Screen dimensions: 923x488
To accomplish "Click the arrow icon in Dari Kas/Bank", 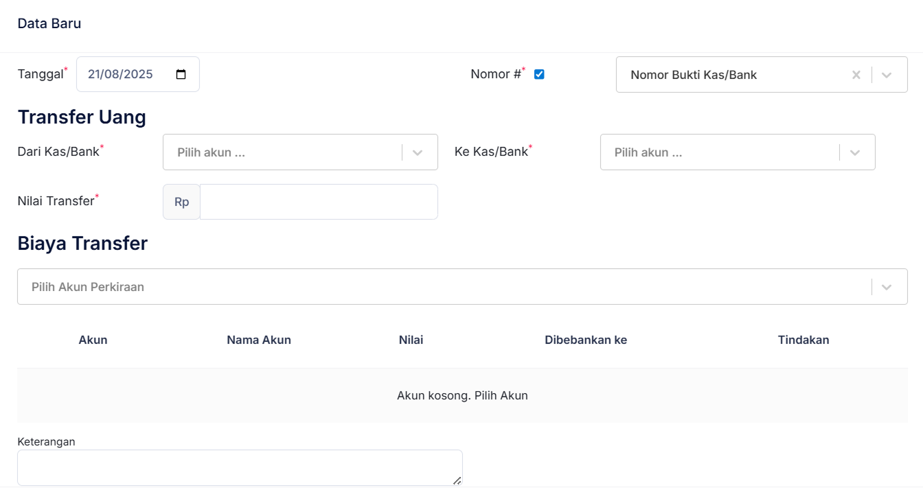I will pos(418,152).
